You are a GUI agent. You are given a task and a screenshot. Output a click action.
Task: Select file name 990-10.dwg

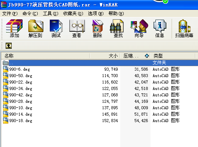click(21, 108)
